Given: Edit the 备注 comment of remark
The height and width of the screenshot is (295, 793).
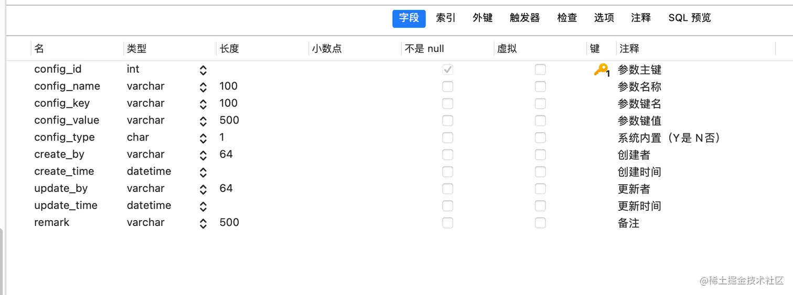Looking at the screenshot, I should (x=628, y=223).
